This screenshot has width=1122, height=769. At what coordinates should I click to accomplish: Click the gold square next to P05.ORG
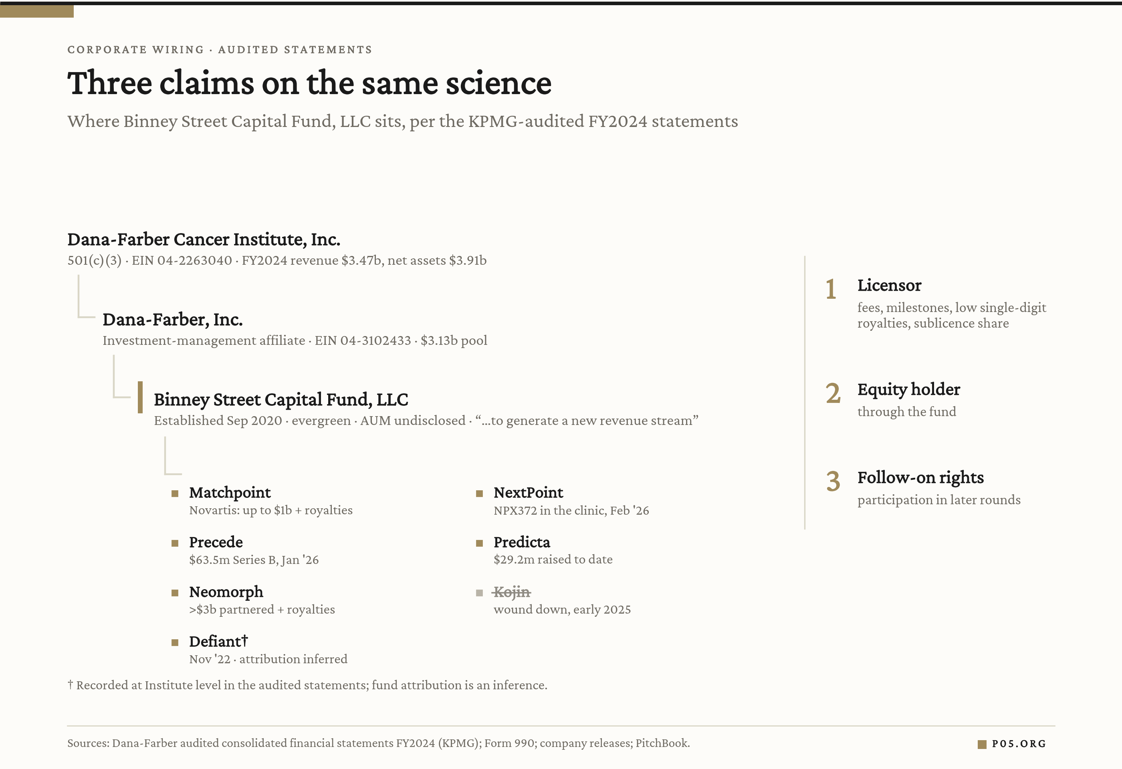981,745
